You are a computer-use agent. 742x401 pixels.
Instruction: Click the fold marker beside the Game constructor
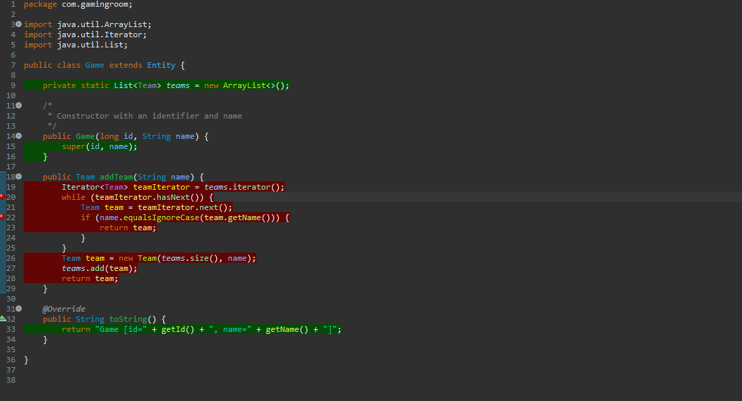(x=18, y=135)
